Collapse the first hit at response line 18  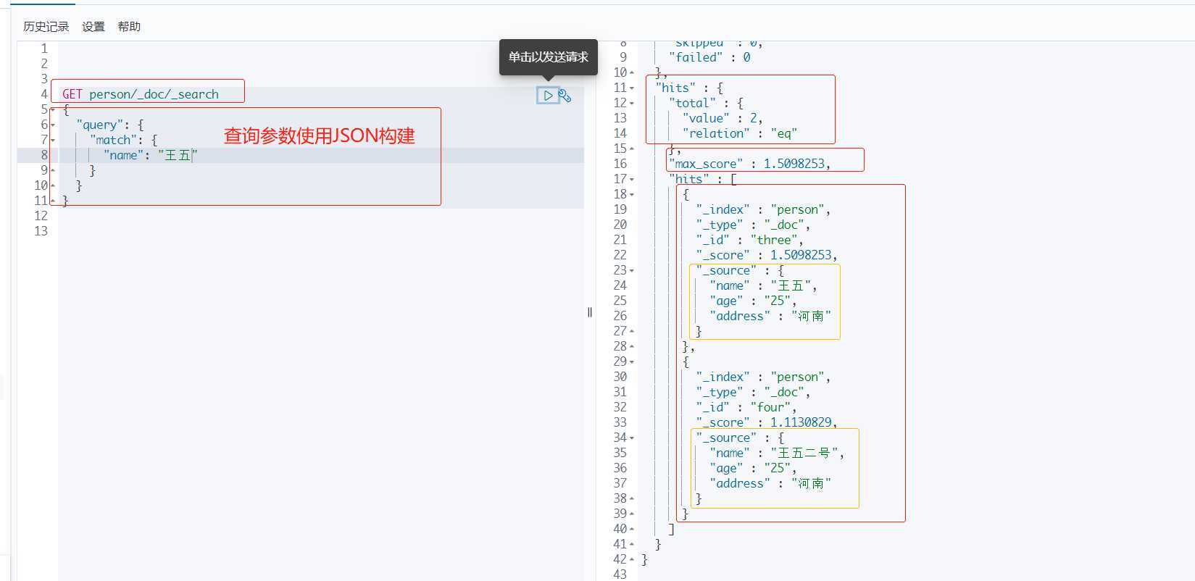632,194
